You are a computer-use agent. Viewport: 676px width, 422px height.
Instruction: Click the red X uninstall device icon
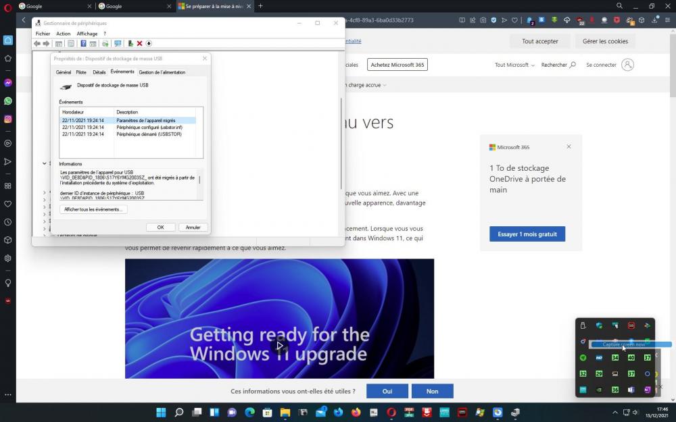(139, 44)
